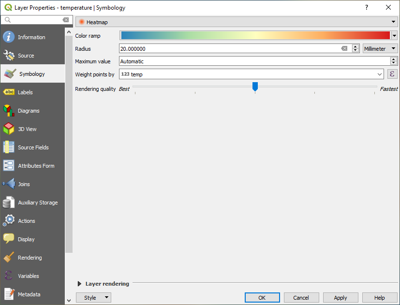Click in the sidebar search field
Screen dimensions: 400x305
36,20
